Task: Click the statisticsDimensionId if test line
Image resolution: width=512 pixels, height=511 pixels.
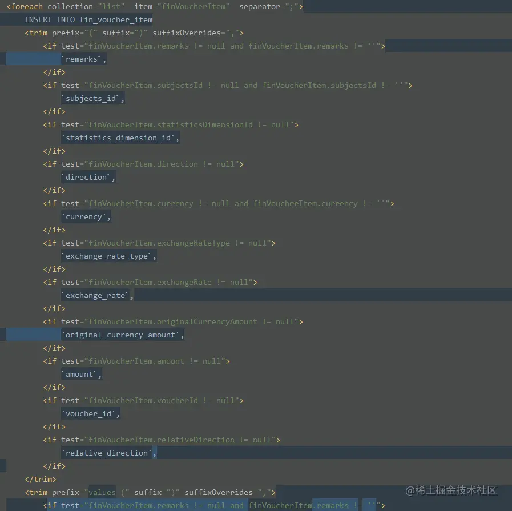Action: 171,124
